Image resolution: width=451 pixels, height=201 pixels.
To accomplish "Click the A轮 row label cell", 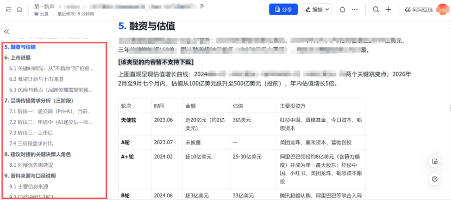I will pyautogui.click(x=135, y=142).
